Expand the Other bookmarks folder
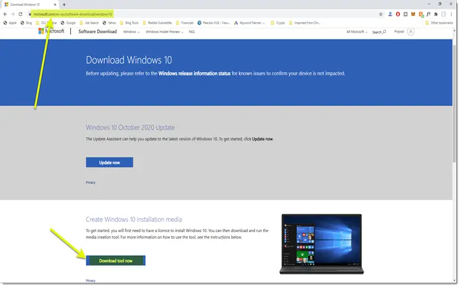The width and height of the screenshot is (460, 287). (439, 22)
